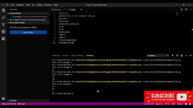
Task: Select the Terminal panel tab
Action: click(90, 55)
